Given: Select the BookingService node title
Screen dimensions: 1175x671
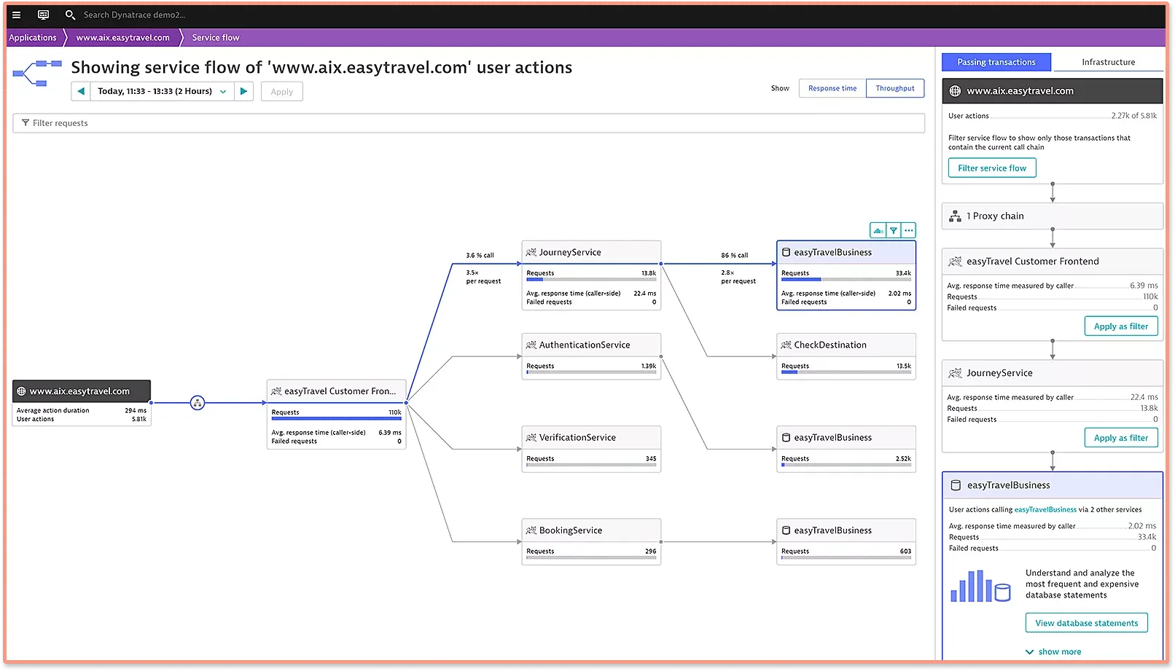Looking at the screenshot, I should tap(571, 530).
